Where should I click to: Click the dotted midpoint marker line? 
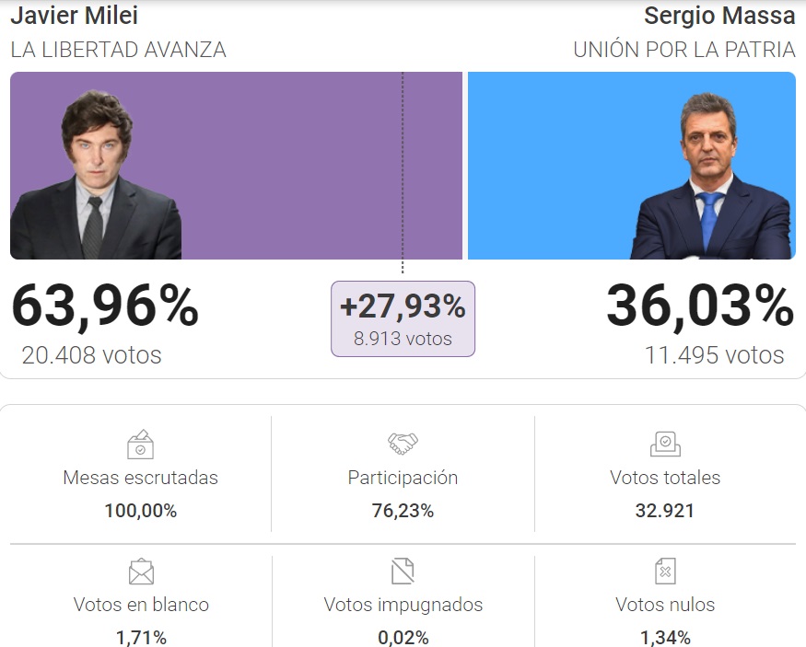[x=403, y=172]
